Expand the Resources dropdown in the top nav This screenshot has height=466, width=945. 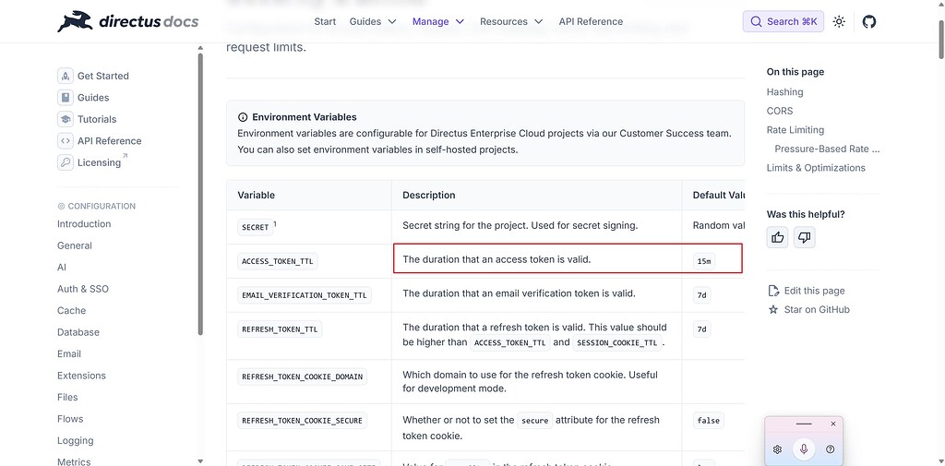click(x=511, y=22)
